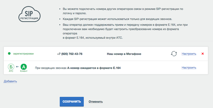
Task: Click the Добавить link
Action: (10, 81)
